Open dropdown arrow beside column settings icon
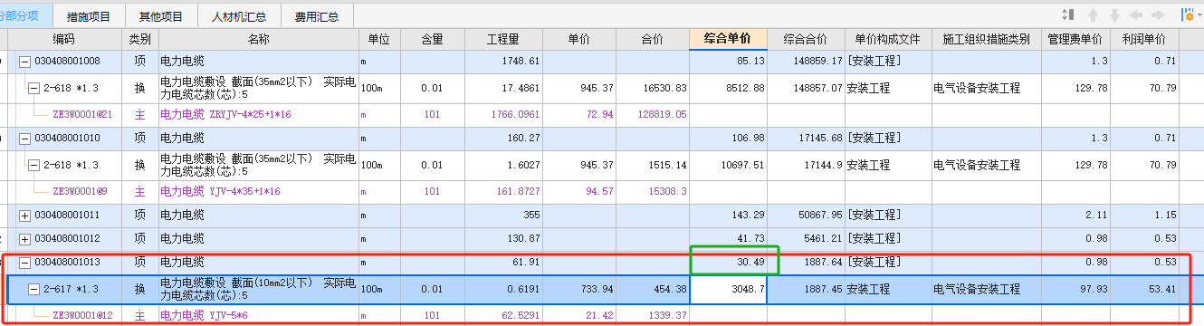This screenshot has width=1204, height=326. tap(1199, 16)
